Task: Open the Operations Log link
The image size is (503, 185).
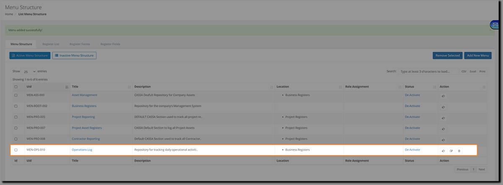Action: 82,150
